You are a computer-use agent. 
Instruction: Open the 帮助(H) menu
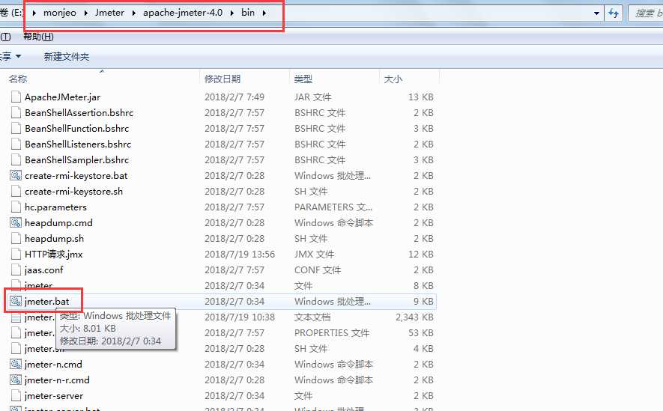tap(38, 37)
